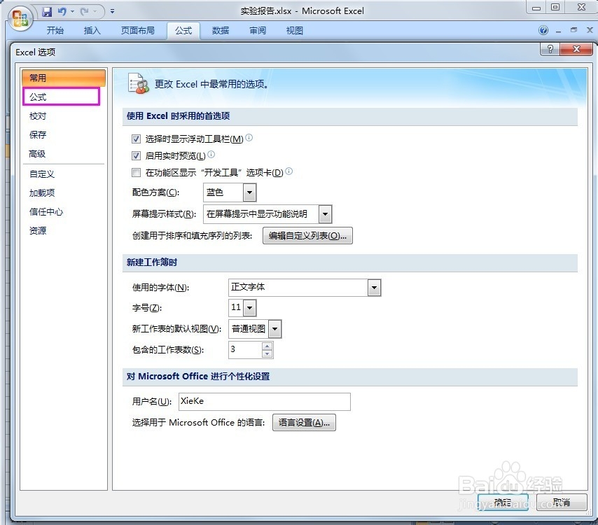The height and width of the screenshot is (525, 598).
Task: Open the Office button menu
Action: [20, 18]
